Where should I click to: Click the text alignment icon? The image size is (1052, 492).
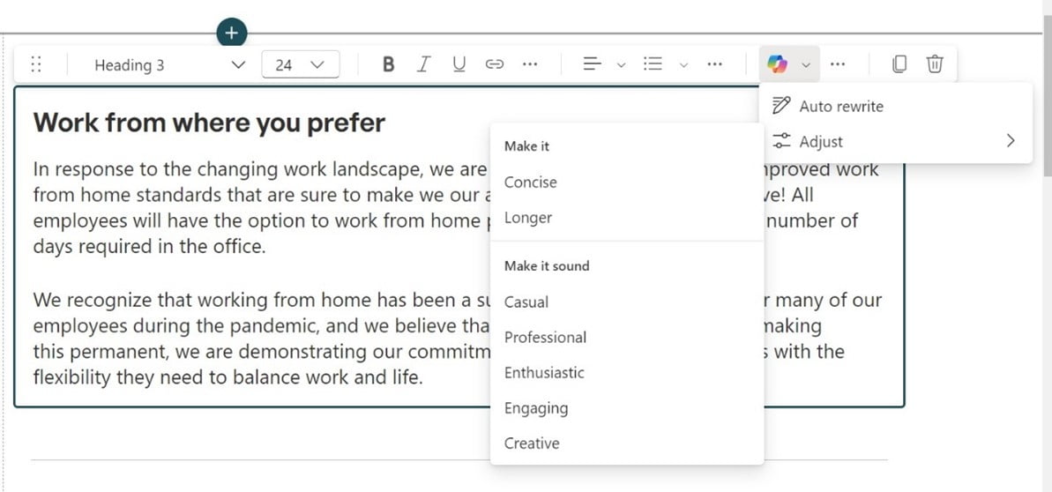coord(593,64)
